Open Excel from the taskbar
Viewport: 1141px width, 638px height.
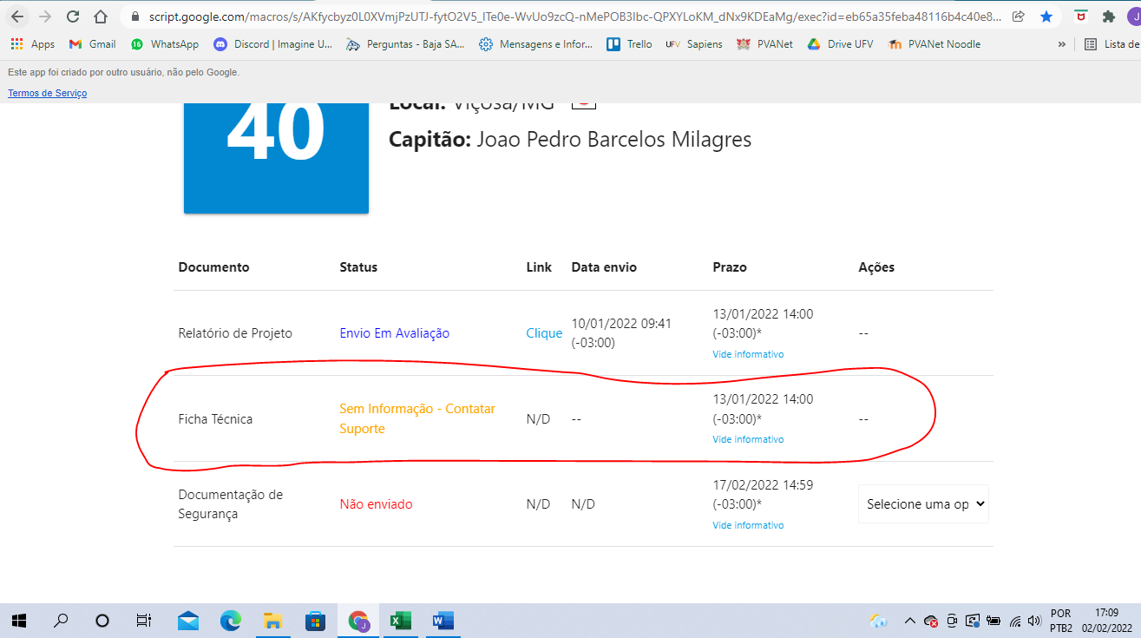(x=400, y=621)
